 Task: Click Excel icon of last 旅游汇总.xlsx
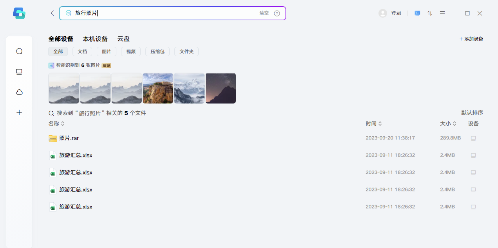[53, 207]
